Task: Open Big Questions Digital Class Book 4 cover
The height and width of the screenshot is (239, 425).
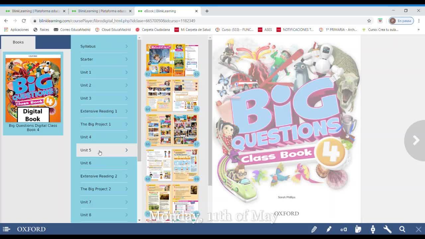Action: coord(33,88)
